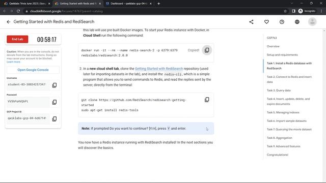Screen dimensions: 326x183
Task: Go back using the lab title arrow
Action: tap(8, 22)
